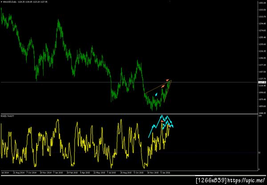Click the 1177.20 price scale label
267x185 pixels.
pyautogui.click(x=263, y=65)
